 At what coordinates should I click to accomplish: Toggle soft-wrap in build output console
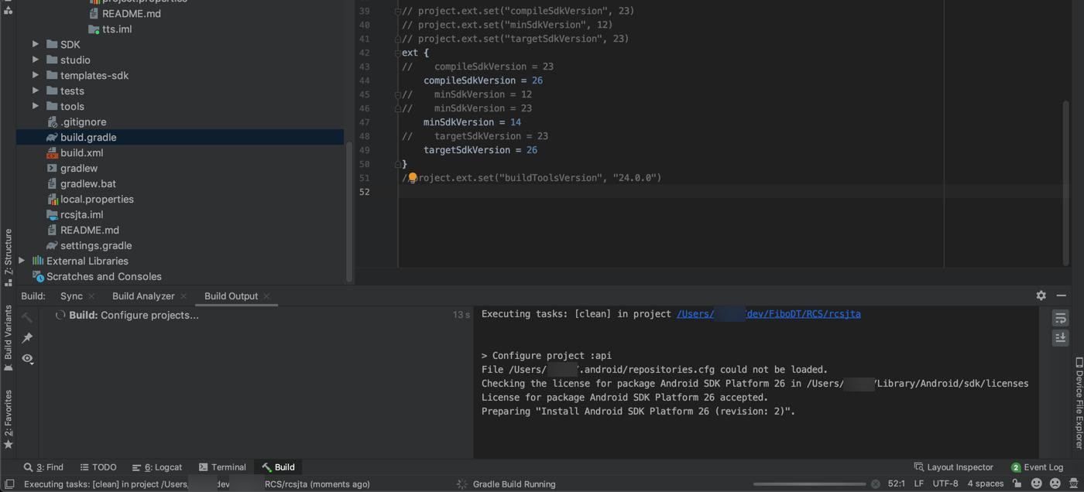pos(1060,318)
